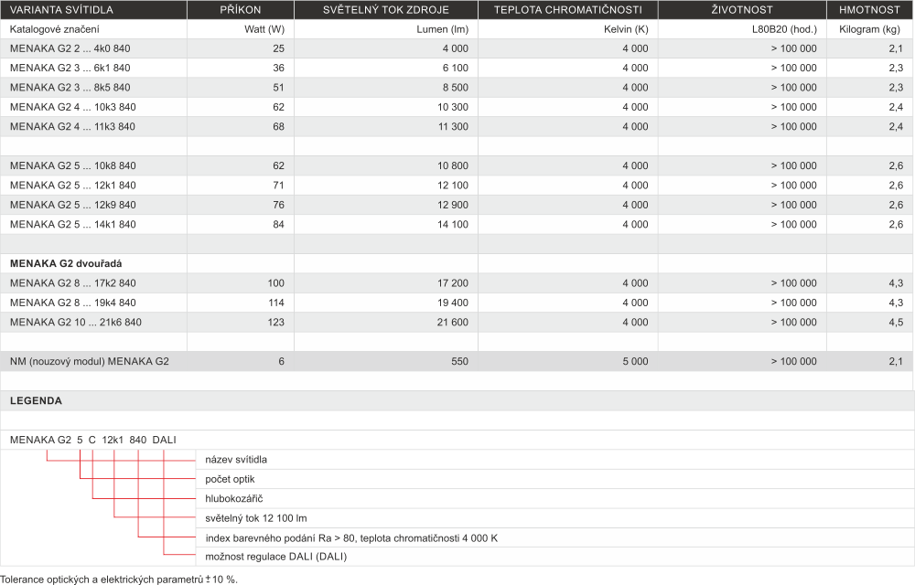Click the 51 watt value
The height and width of the screenshot is (585, 915).
point(278,88)
